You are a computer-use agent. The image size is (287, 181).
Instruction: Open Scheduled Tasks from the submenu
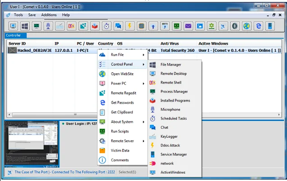(x=173, y=119)
